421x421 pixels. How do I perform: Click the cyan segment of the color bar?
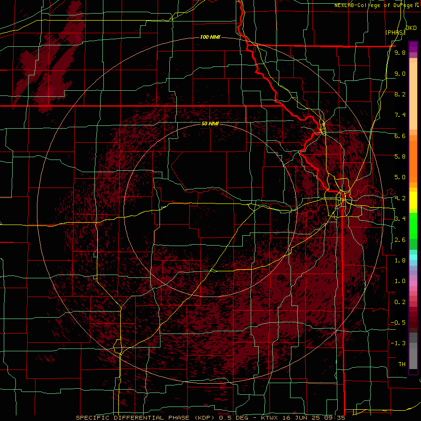(413, 257)
